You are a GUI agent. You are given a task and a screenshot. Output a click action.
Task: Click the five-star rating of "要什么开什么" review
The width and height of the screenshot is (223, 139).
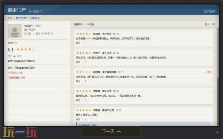pos(84,110)
